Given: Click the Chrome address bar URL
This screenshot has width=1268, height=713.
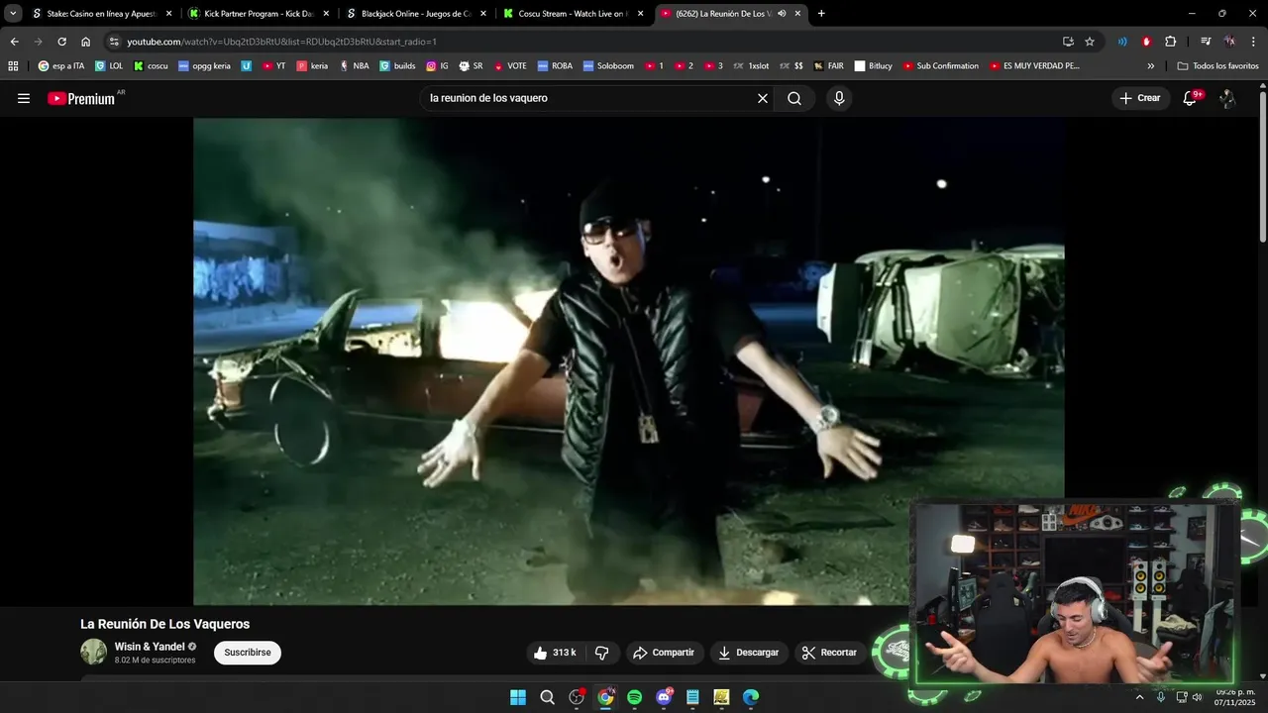Looking at the screenshot, I should click(282, 42).
